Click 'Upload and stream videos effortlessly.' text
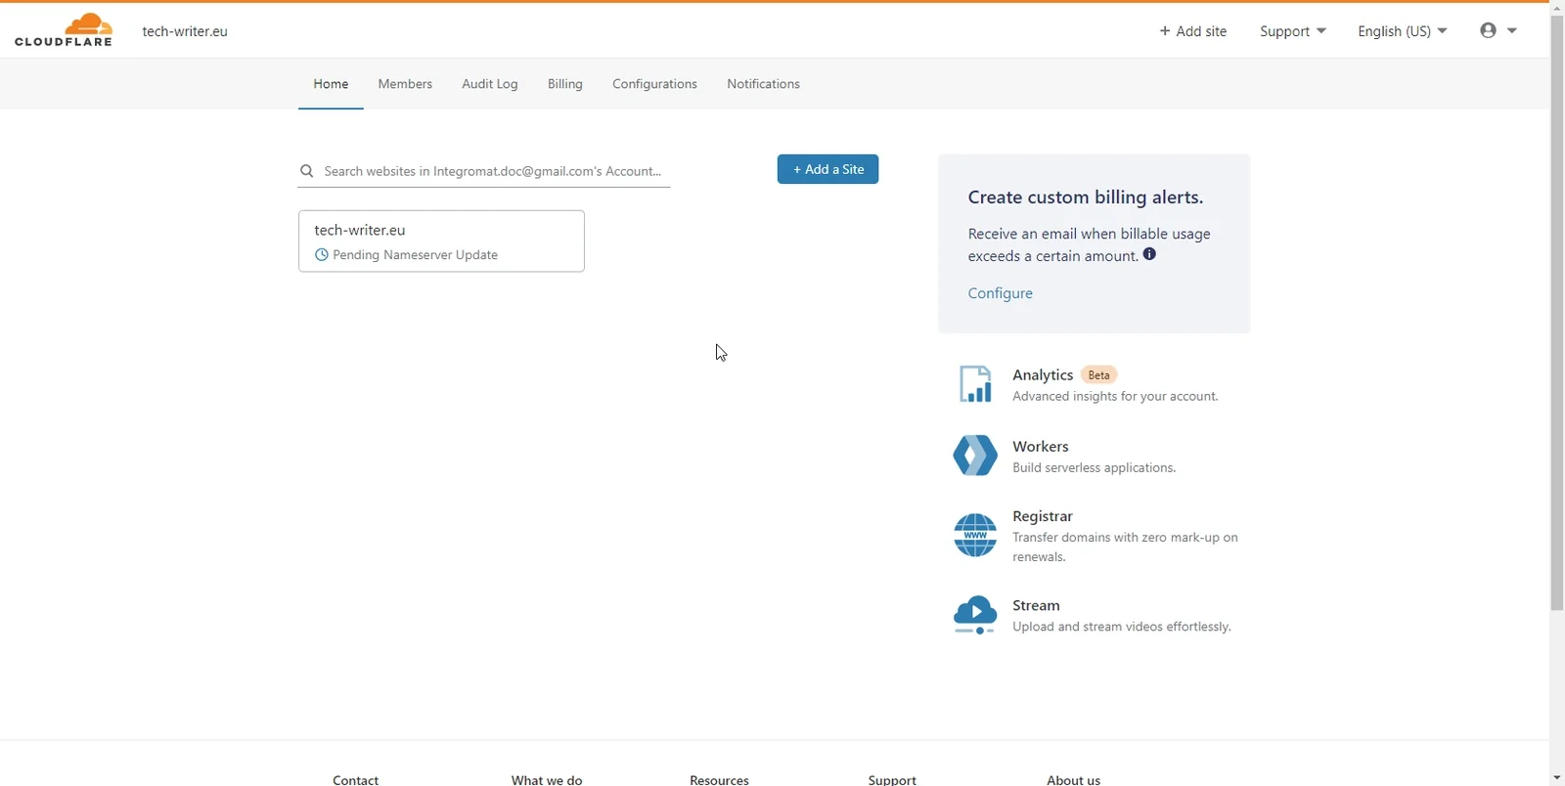 (x=1121, y=627)
